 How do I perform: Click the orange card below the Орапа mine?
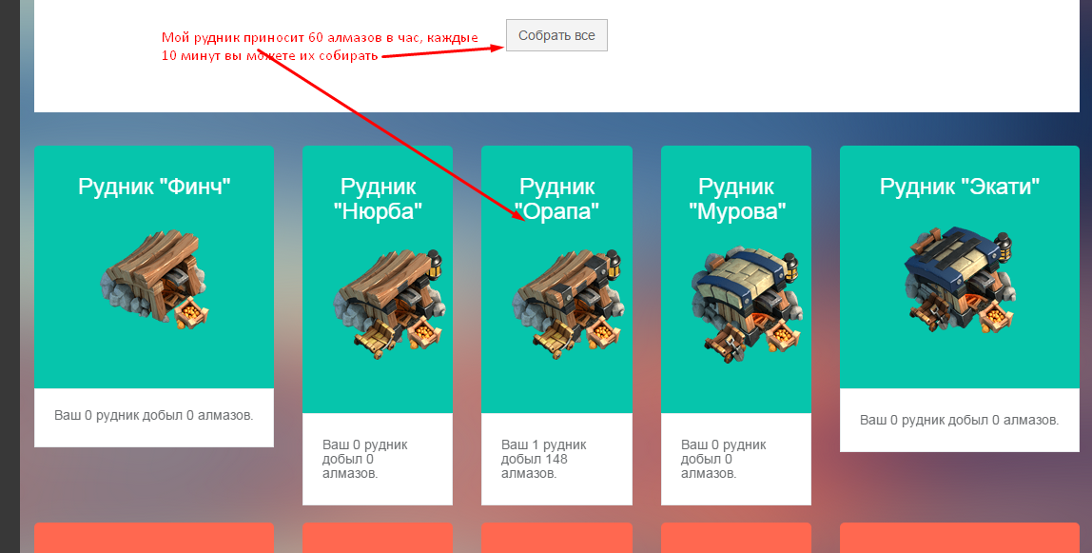[556, 539]
